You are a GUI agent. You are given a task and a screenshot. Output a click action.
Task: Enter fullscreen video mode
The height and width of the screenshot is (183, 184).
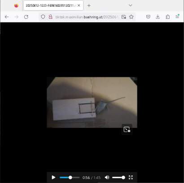click(131, 178)
